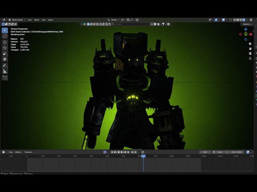Select the Extend selection mode icon

(x=6, y=24)
